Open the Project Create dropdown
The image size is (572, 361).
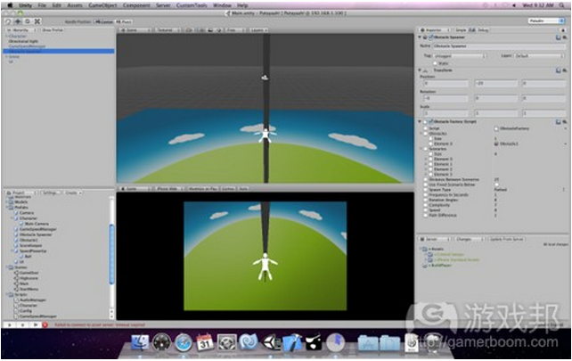(73, 193)
